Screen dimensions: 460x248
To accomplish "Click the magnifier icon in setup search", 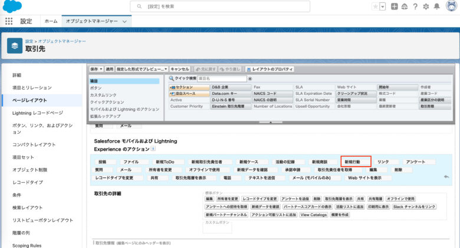I will coord(139,6).
